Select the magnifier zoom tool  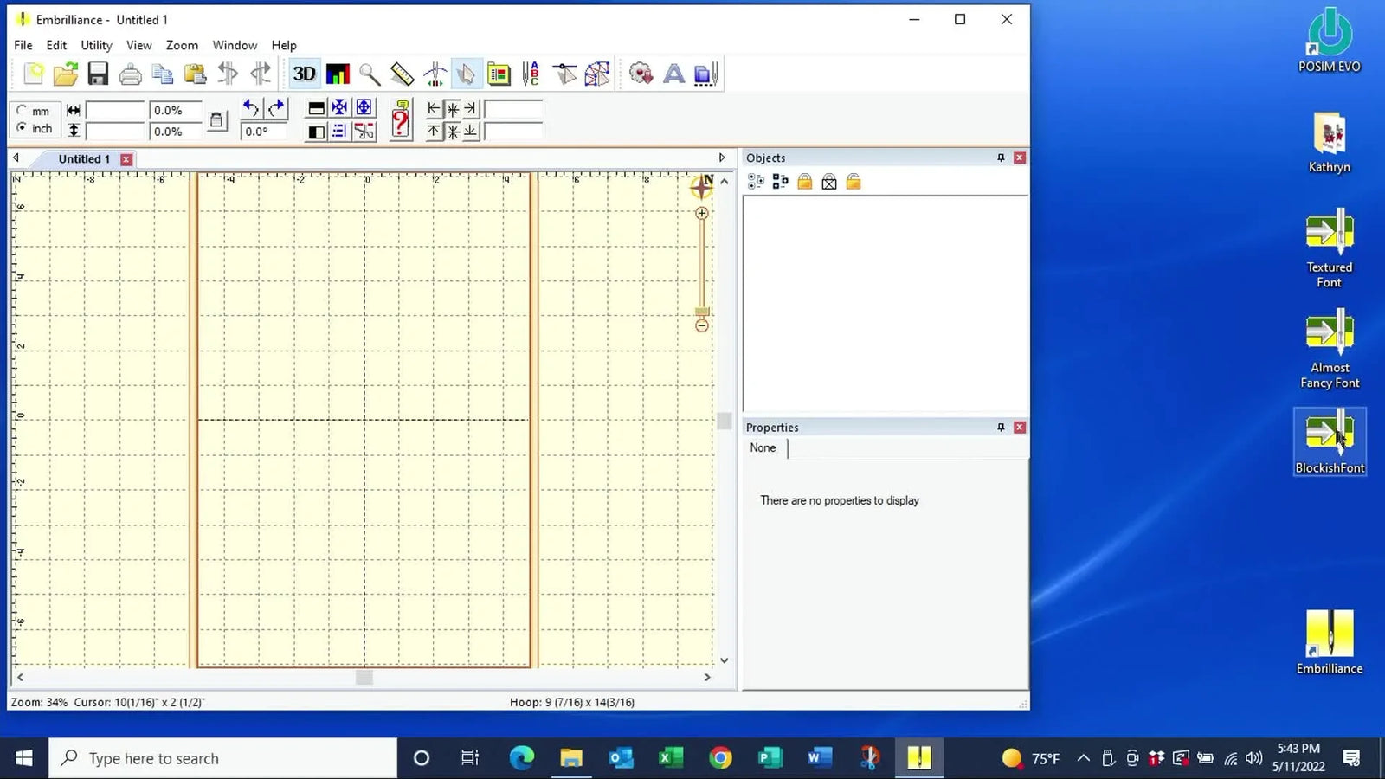click(370, 74)
